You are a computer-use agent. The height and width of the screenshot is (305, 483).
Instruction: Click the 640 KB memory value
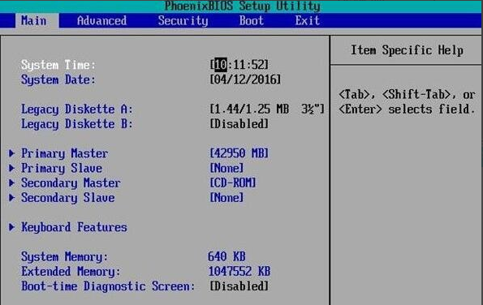(226, 256)
